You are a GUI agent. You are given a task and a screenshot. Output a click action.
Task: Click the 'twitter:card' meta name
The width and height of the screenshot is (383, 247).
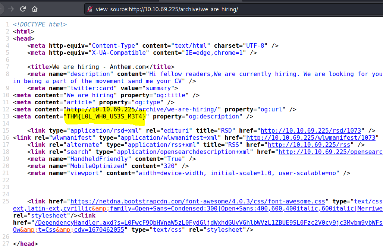click(92, 88)
